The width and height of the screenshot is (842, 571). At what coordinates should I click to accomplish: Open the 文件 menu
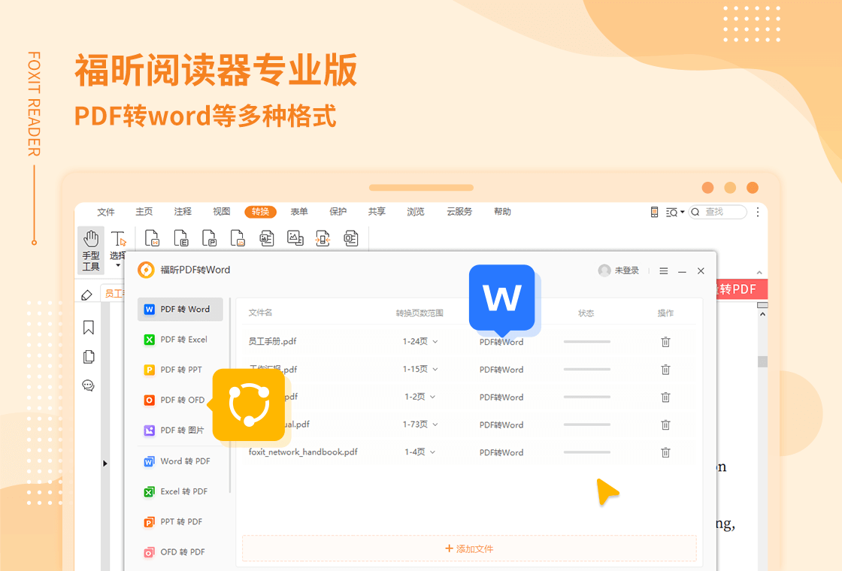pyautogui.click(x=106, y=212)
